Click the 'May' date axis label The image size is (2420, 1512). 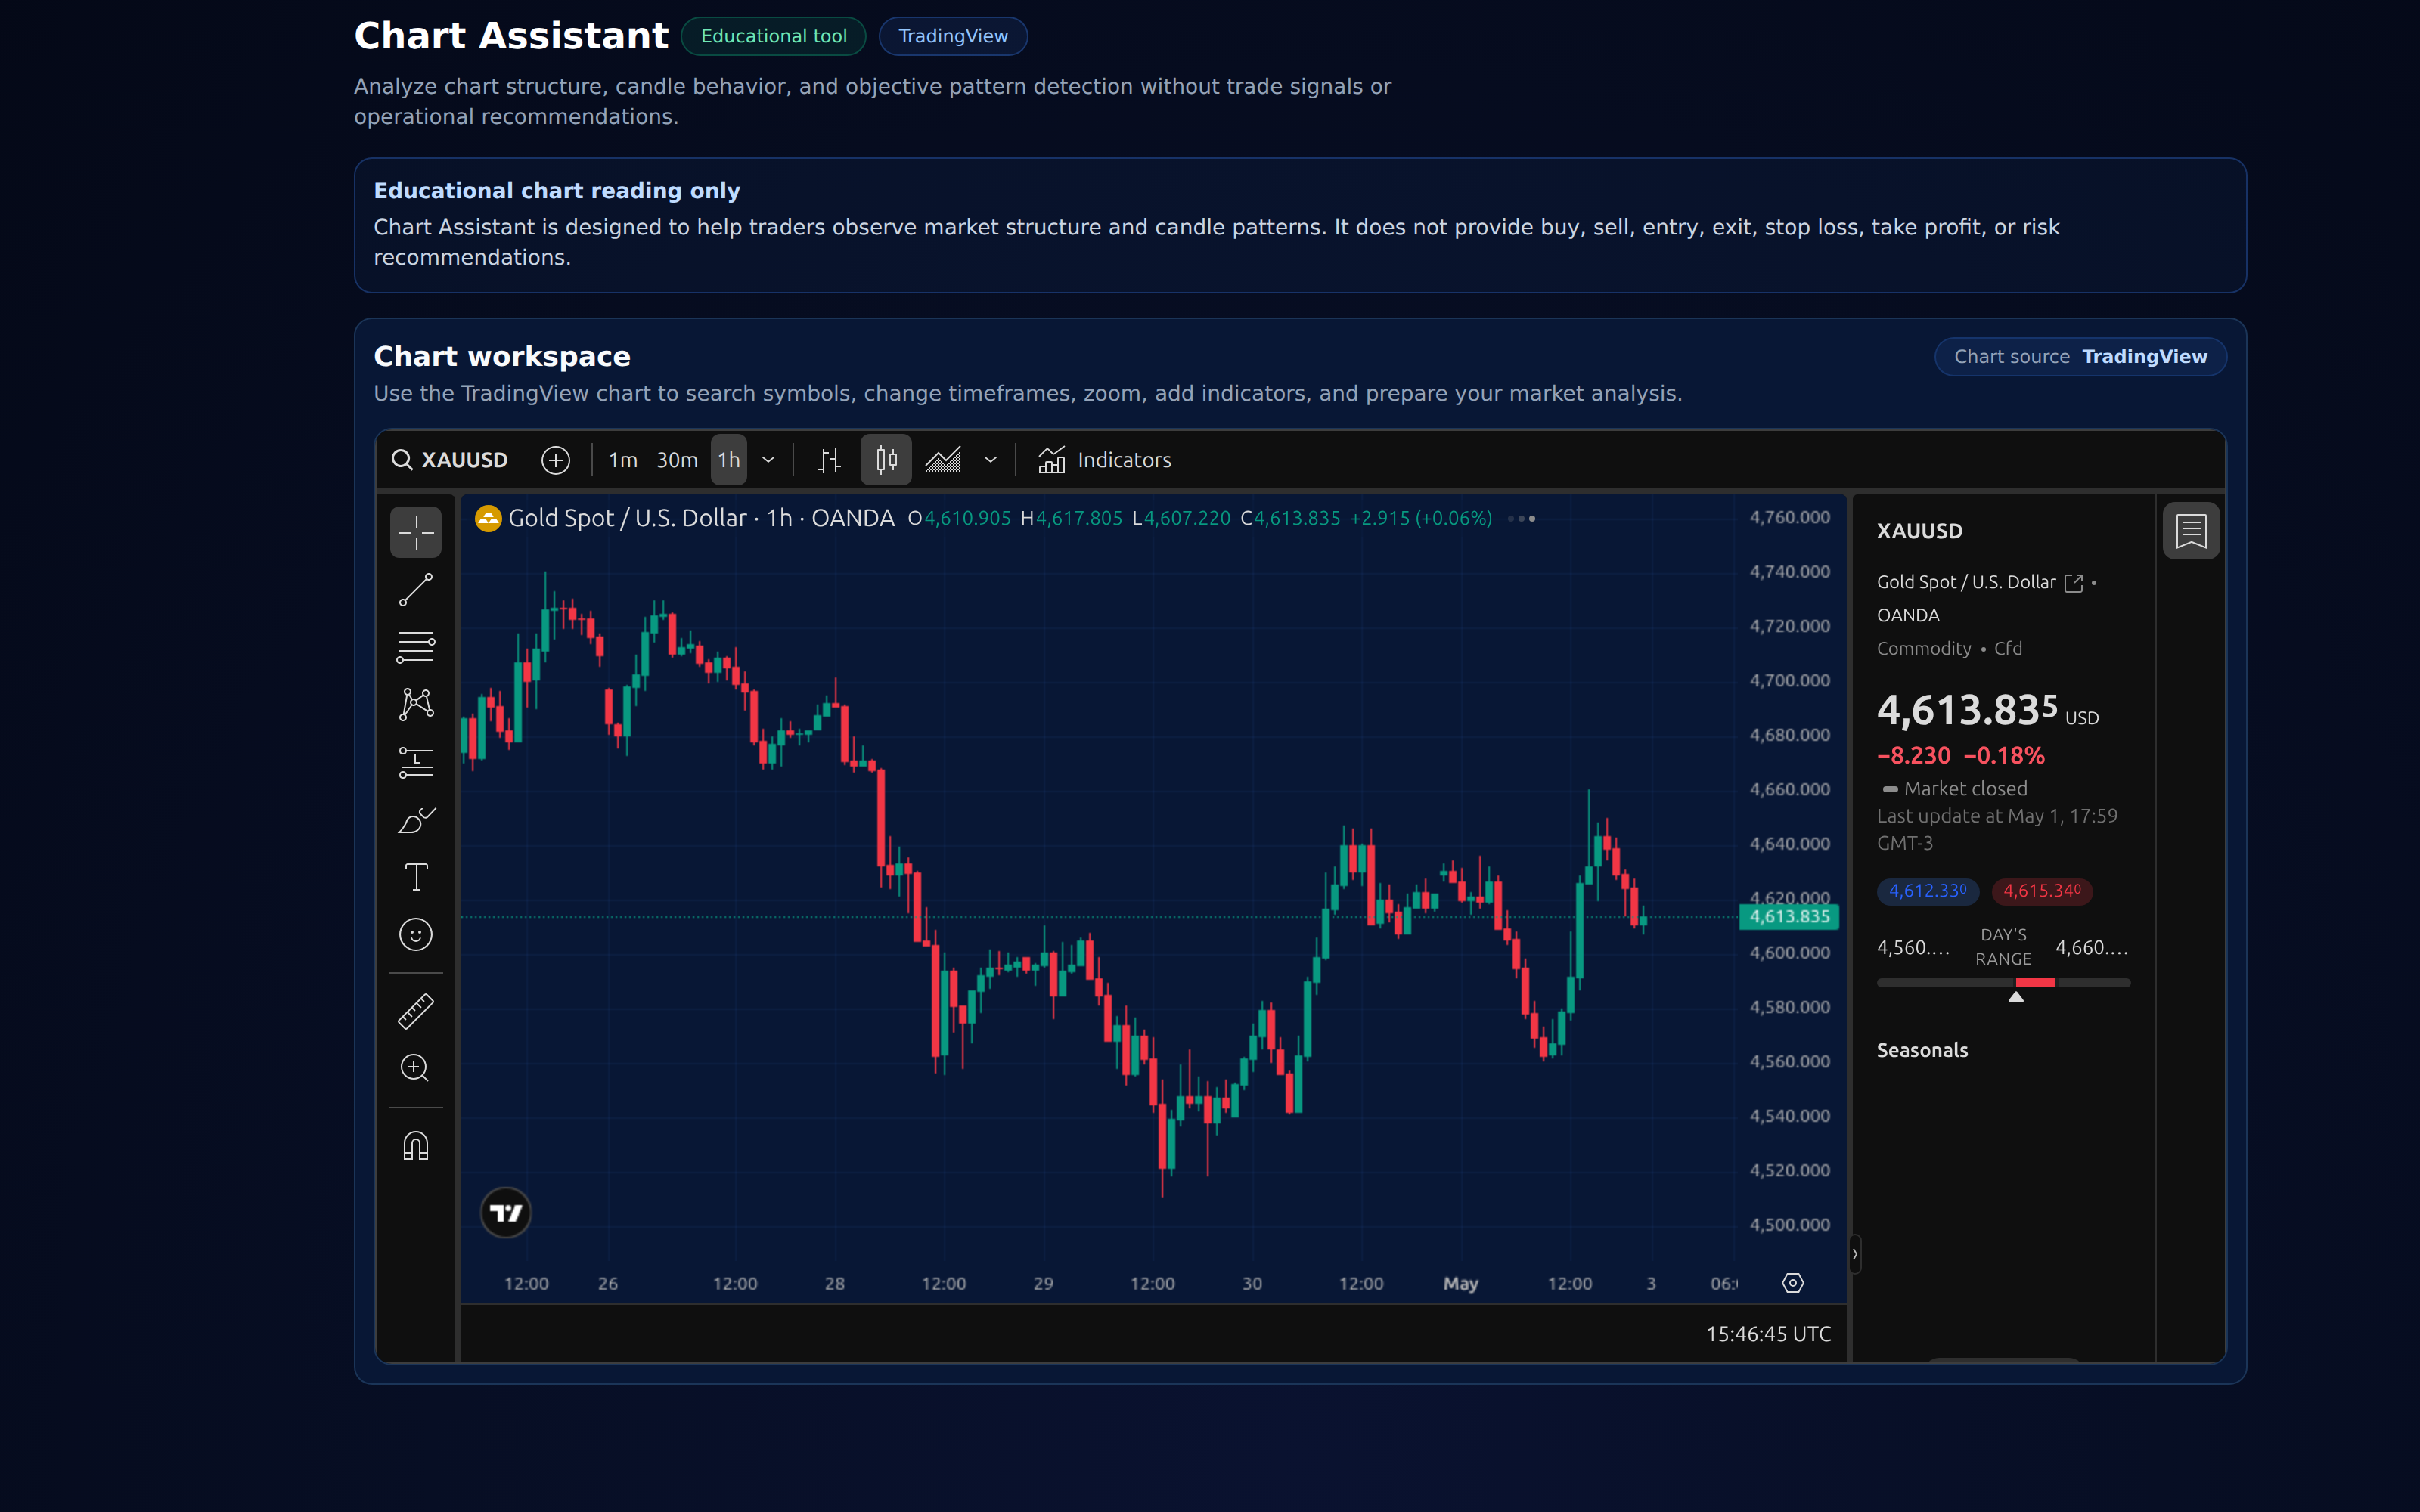pyautogui.click(x=1460, y=1284)
